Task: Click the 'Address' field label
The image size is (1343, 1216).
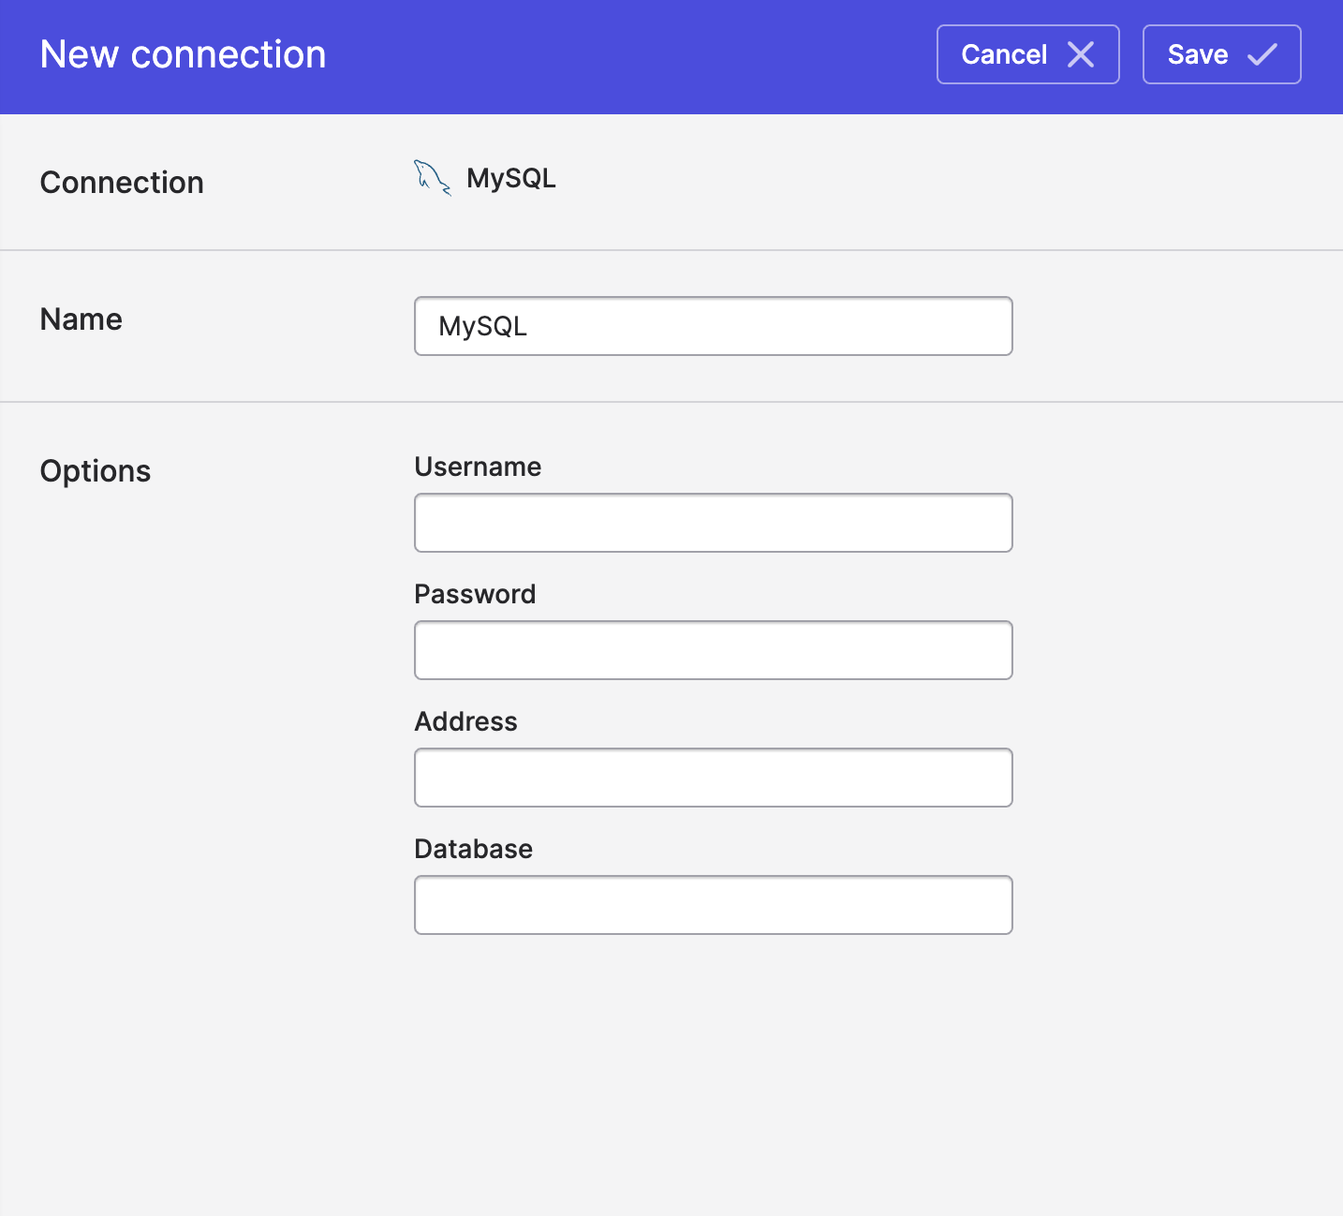Action: [465, 721]
